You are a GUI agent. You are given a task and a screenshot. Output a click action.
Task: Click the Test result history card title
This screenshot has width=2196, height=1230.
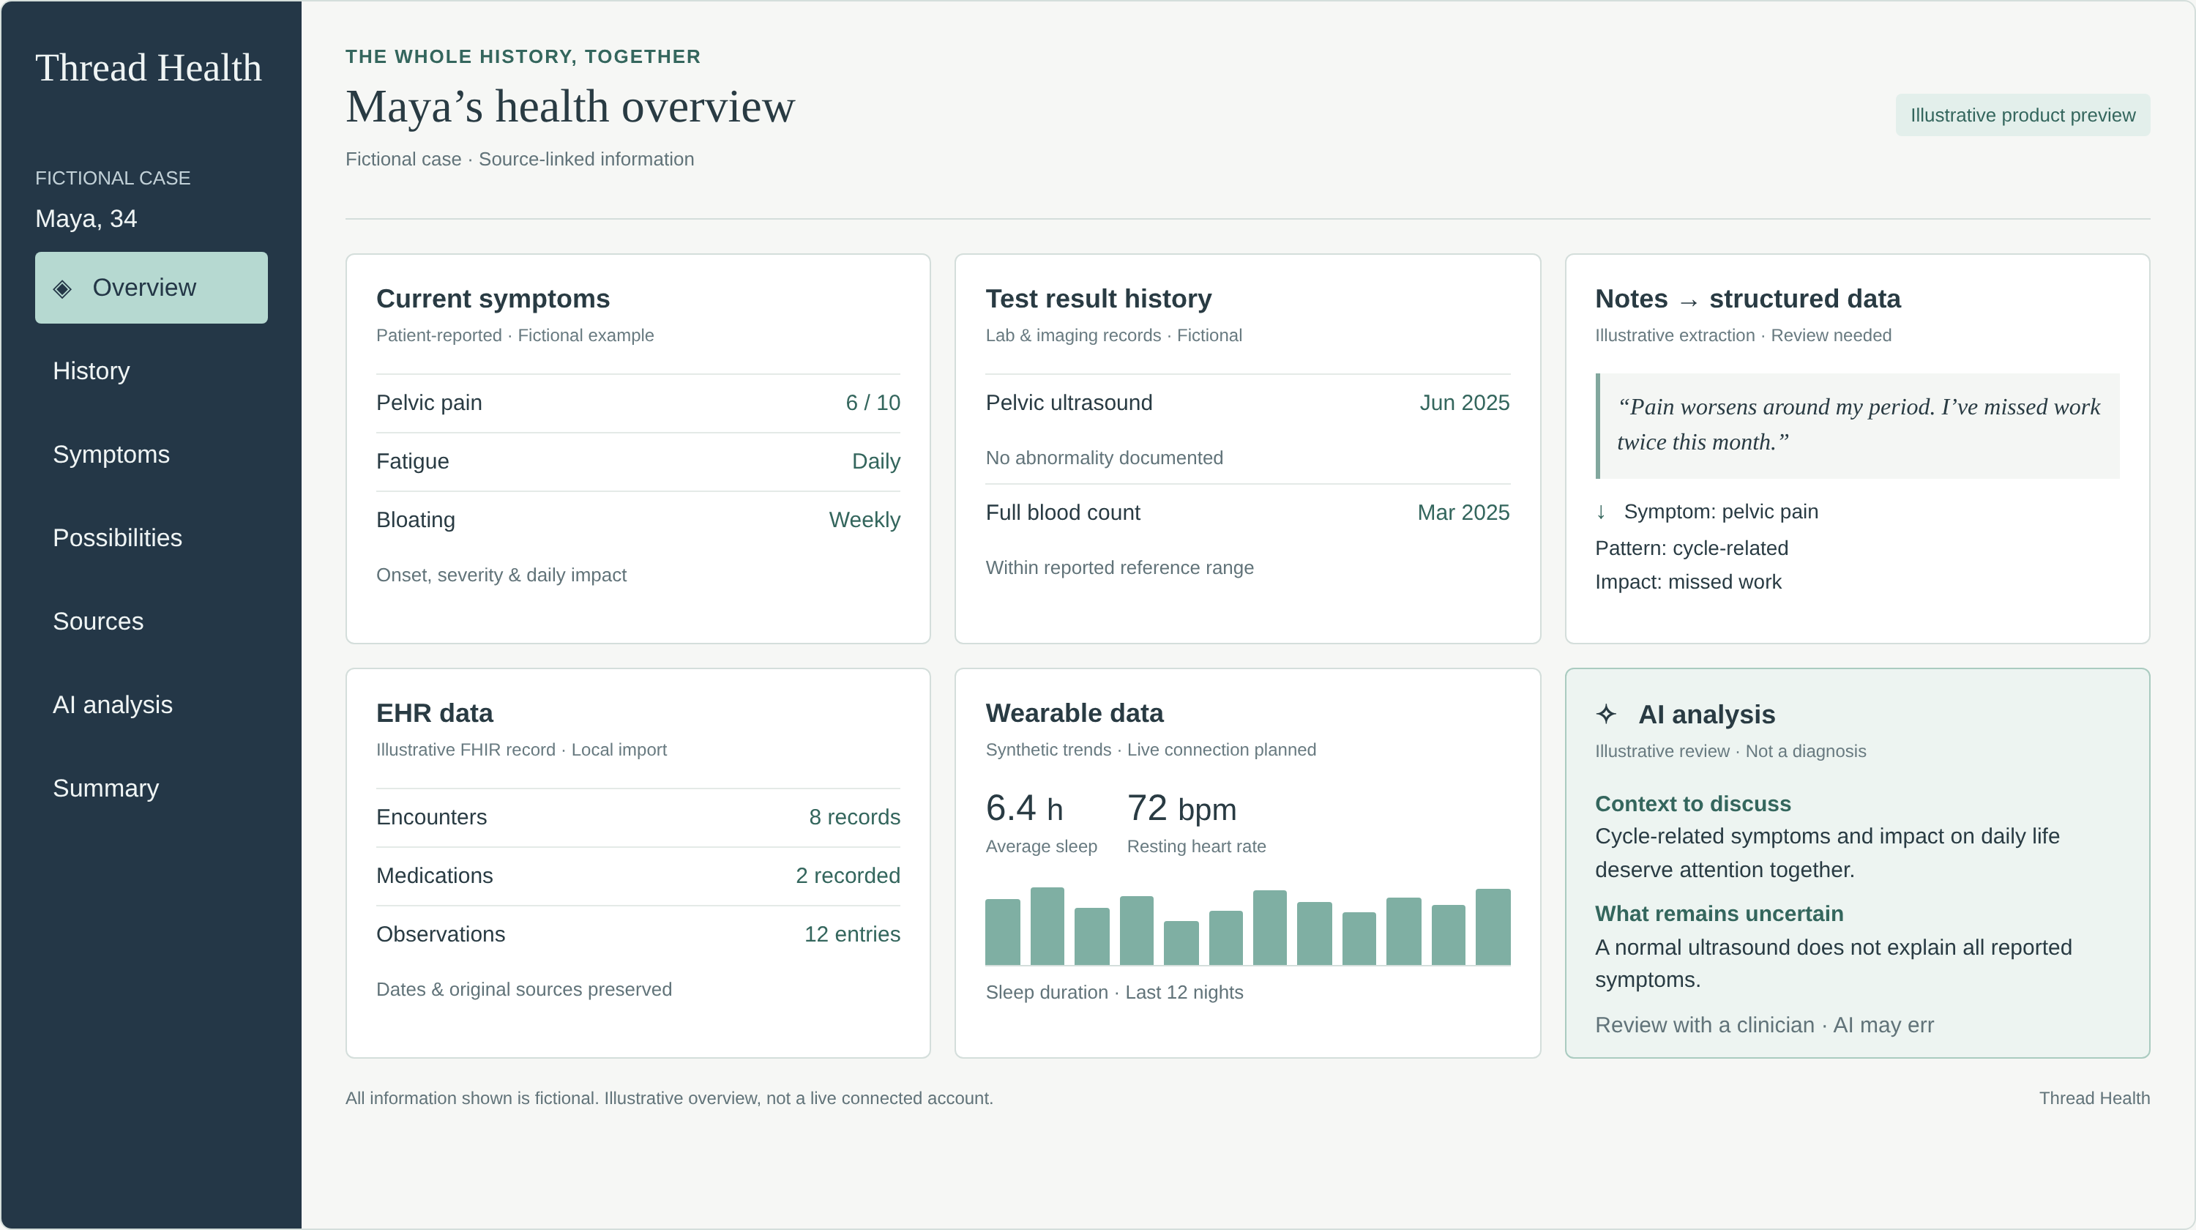point(1098,299)
